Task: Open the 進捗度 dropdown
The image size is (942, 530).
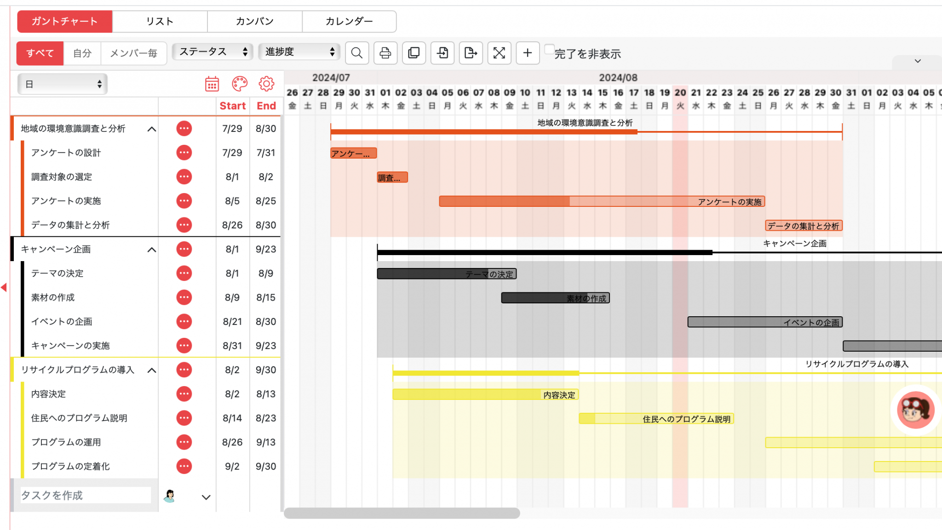Action: [299, 51]
